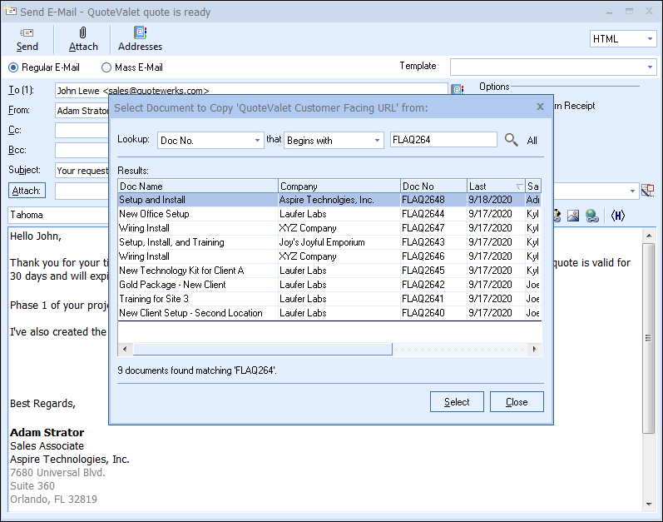The width and height of the screenshot is (663, 522).
Task: Click the FLAQ264 lookup text field
Action: click(443, 140)
